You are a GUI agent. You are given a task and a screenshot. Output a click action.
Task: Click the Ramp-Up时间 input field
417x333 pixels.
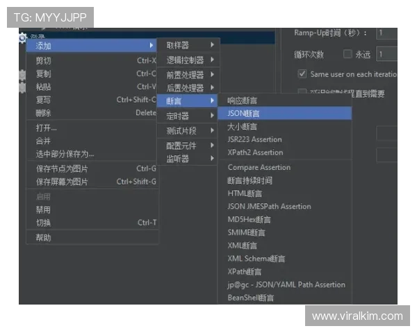(387, 33)
